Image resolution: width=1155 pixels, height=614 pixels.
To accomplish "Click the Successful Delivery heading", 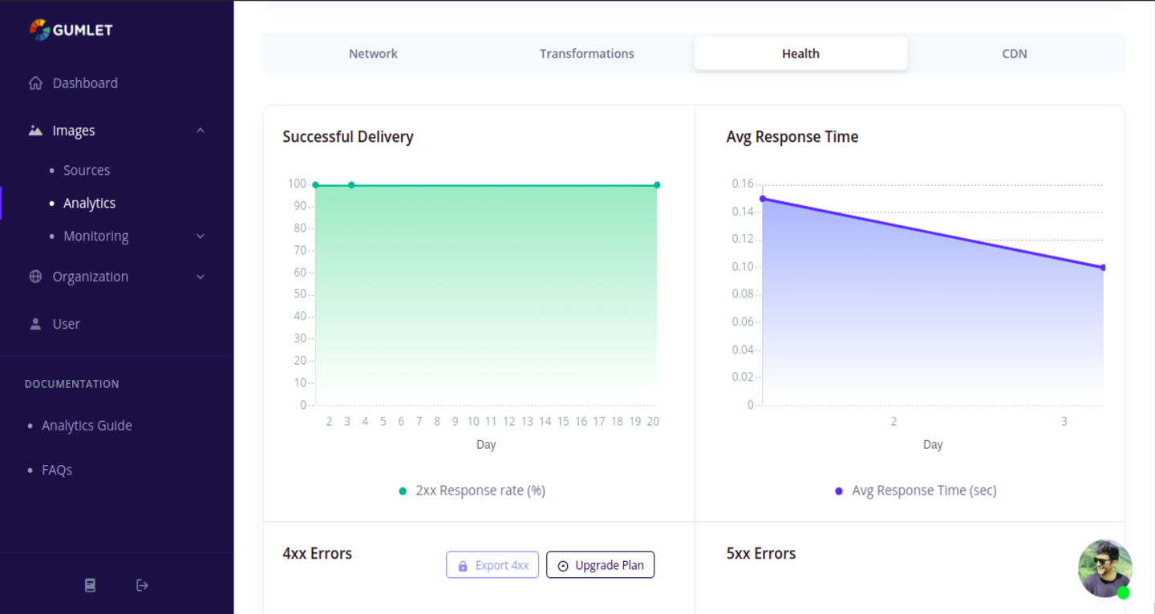I will 348,137.
